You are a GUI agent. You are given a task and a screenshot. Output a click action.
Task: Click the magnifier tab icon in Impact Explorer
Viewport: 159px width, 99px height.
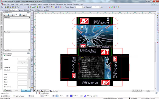click(12, 15)
